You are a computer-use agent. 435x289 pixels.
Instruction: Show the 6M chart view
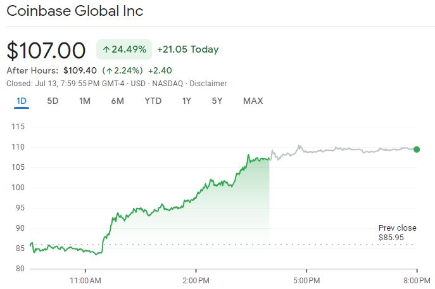point(117,101)
